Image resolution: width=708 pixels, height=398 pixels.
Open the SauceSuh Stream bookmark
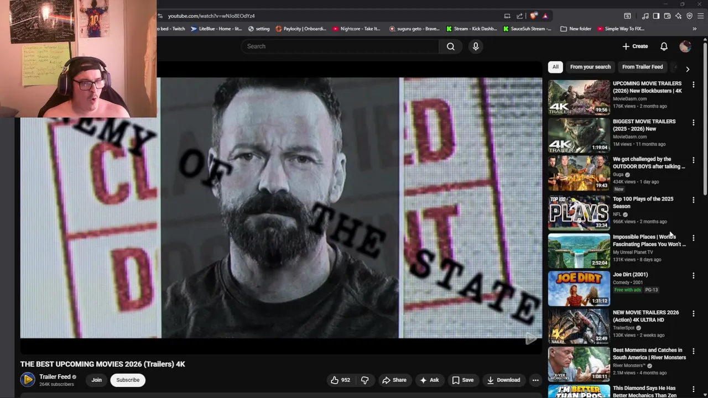point(528,29)
